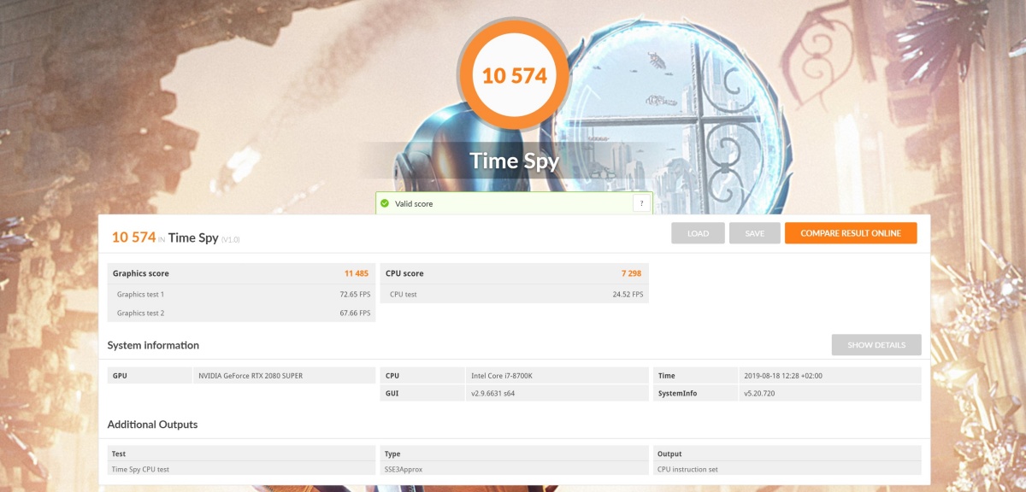Select the SystemInfo version "v5.20.720"
The width and height of the screenshot is (1026, 492).
tap(761, 394)
